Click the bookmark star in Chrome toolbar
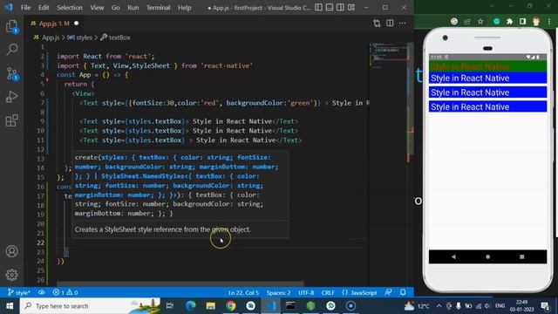The image size is (558, 314). tap(480, 21)
